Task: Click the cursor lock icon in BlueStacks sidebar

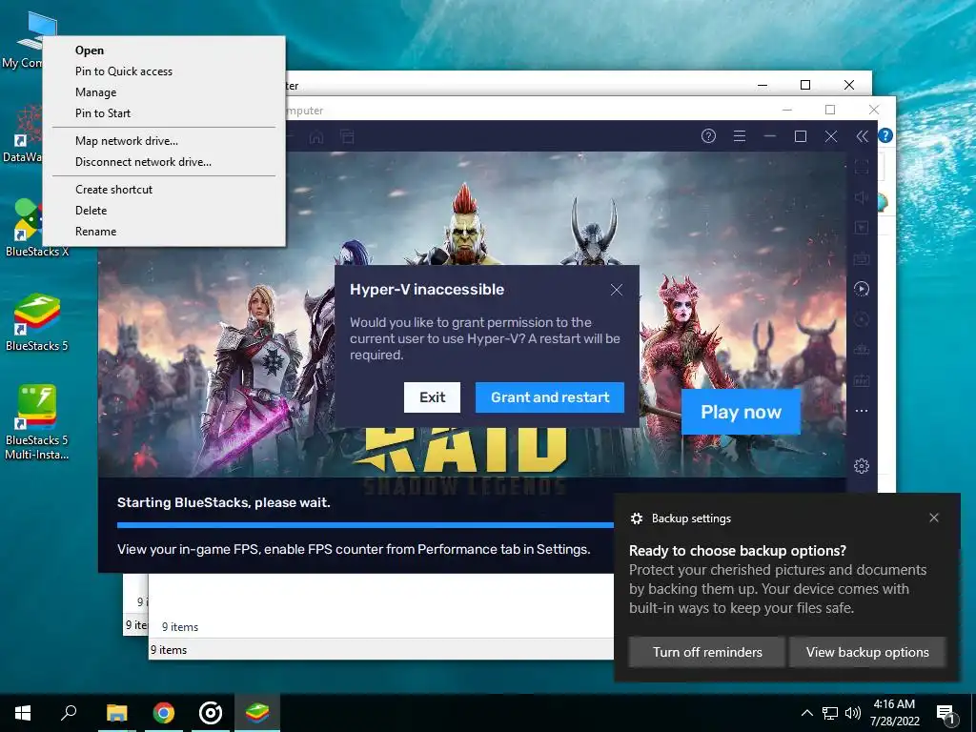Action: pos(862,228)
